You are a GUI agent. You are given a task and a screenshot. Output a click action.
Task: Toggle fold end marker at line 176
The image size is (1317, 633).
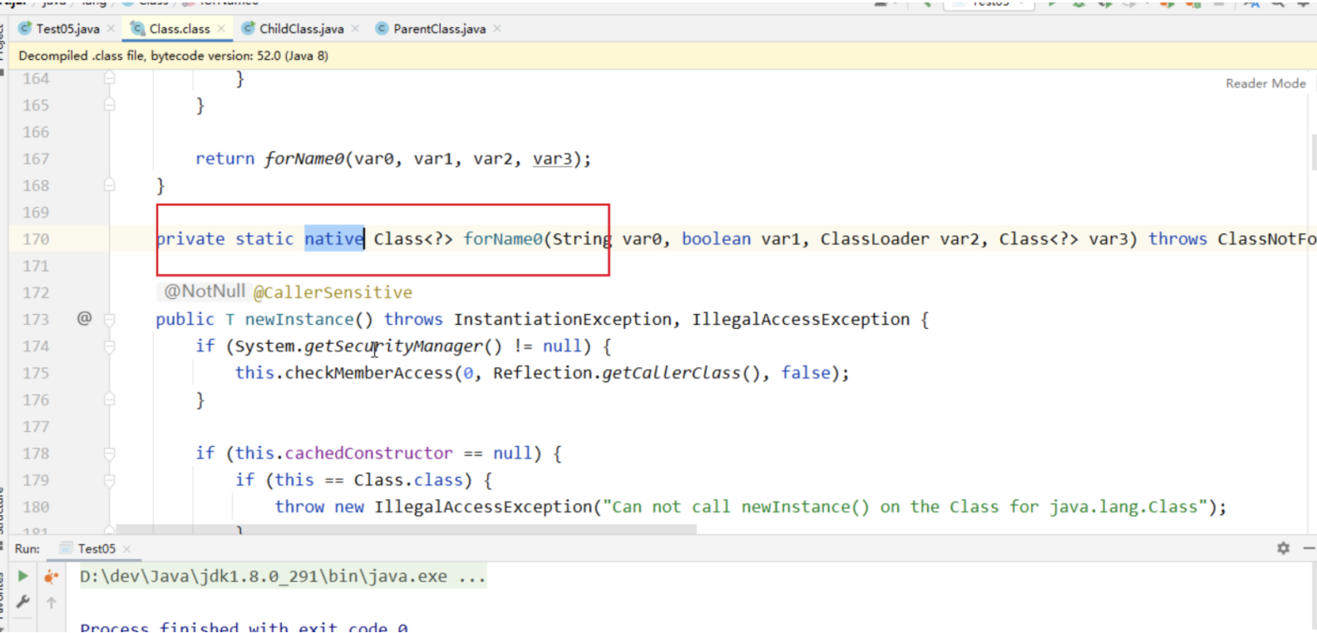pyautogui.click(x=109, y=400)
